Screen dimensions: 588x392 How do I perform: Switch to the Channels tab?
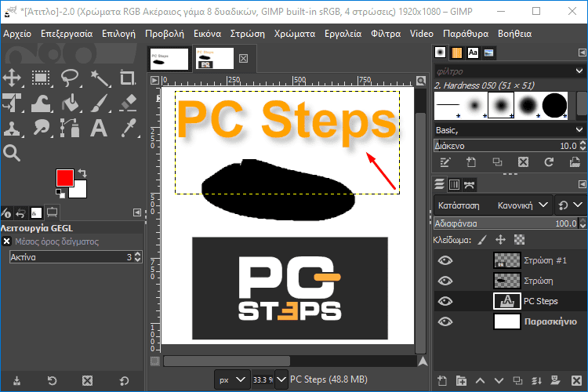[454, 184]
